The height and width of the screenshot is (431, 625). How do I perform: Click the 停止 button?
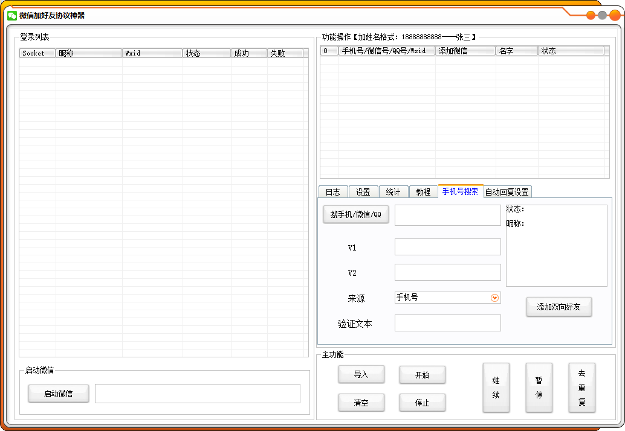(422, 403)
